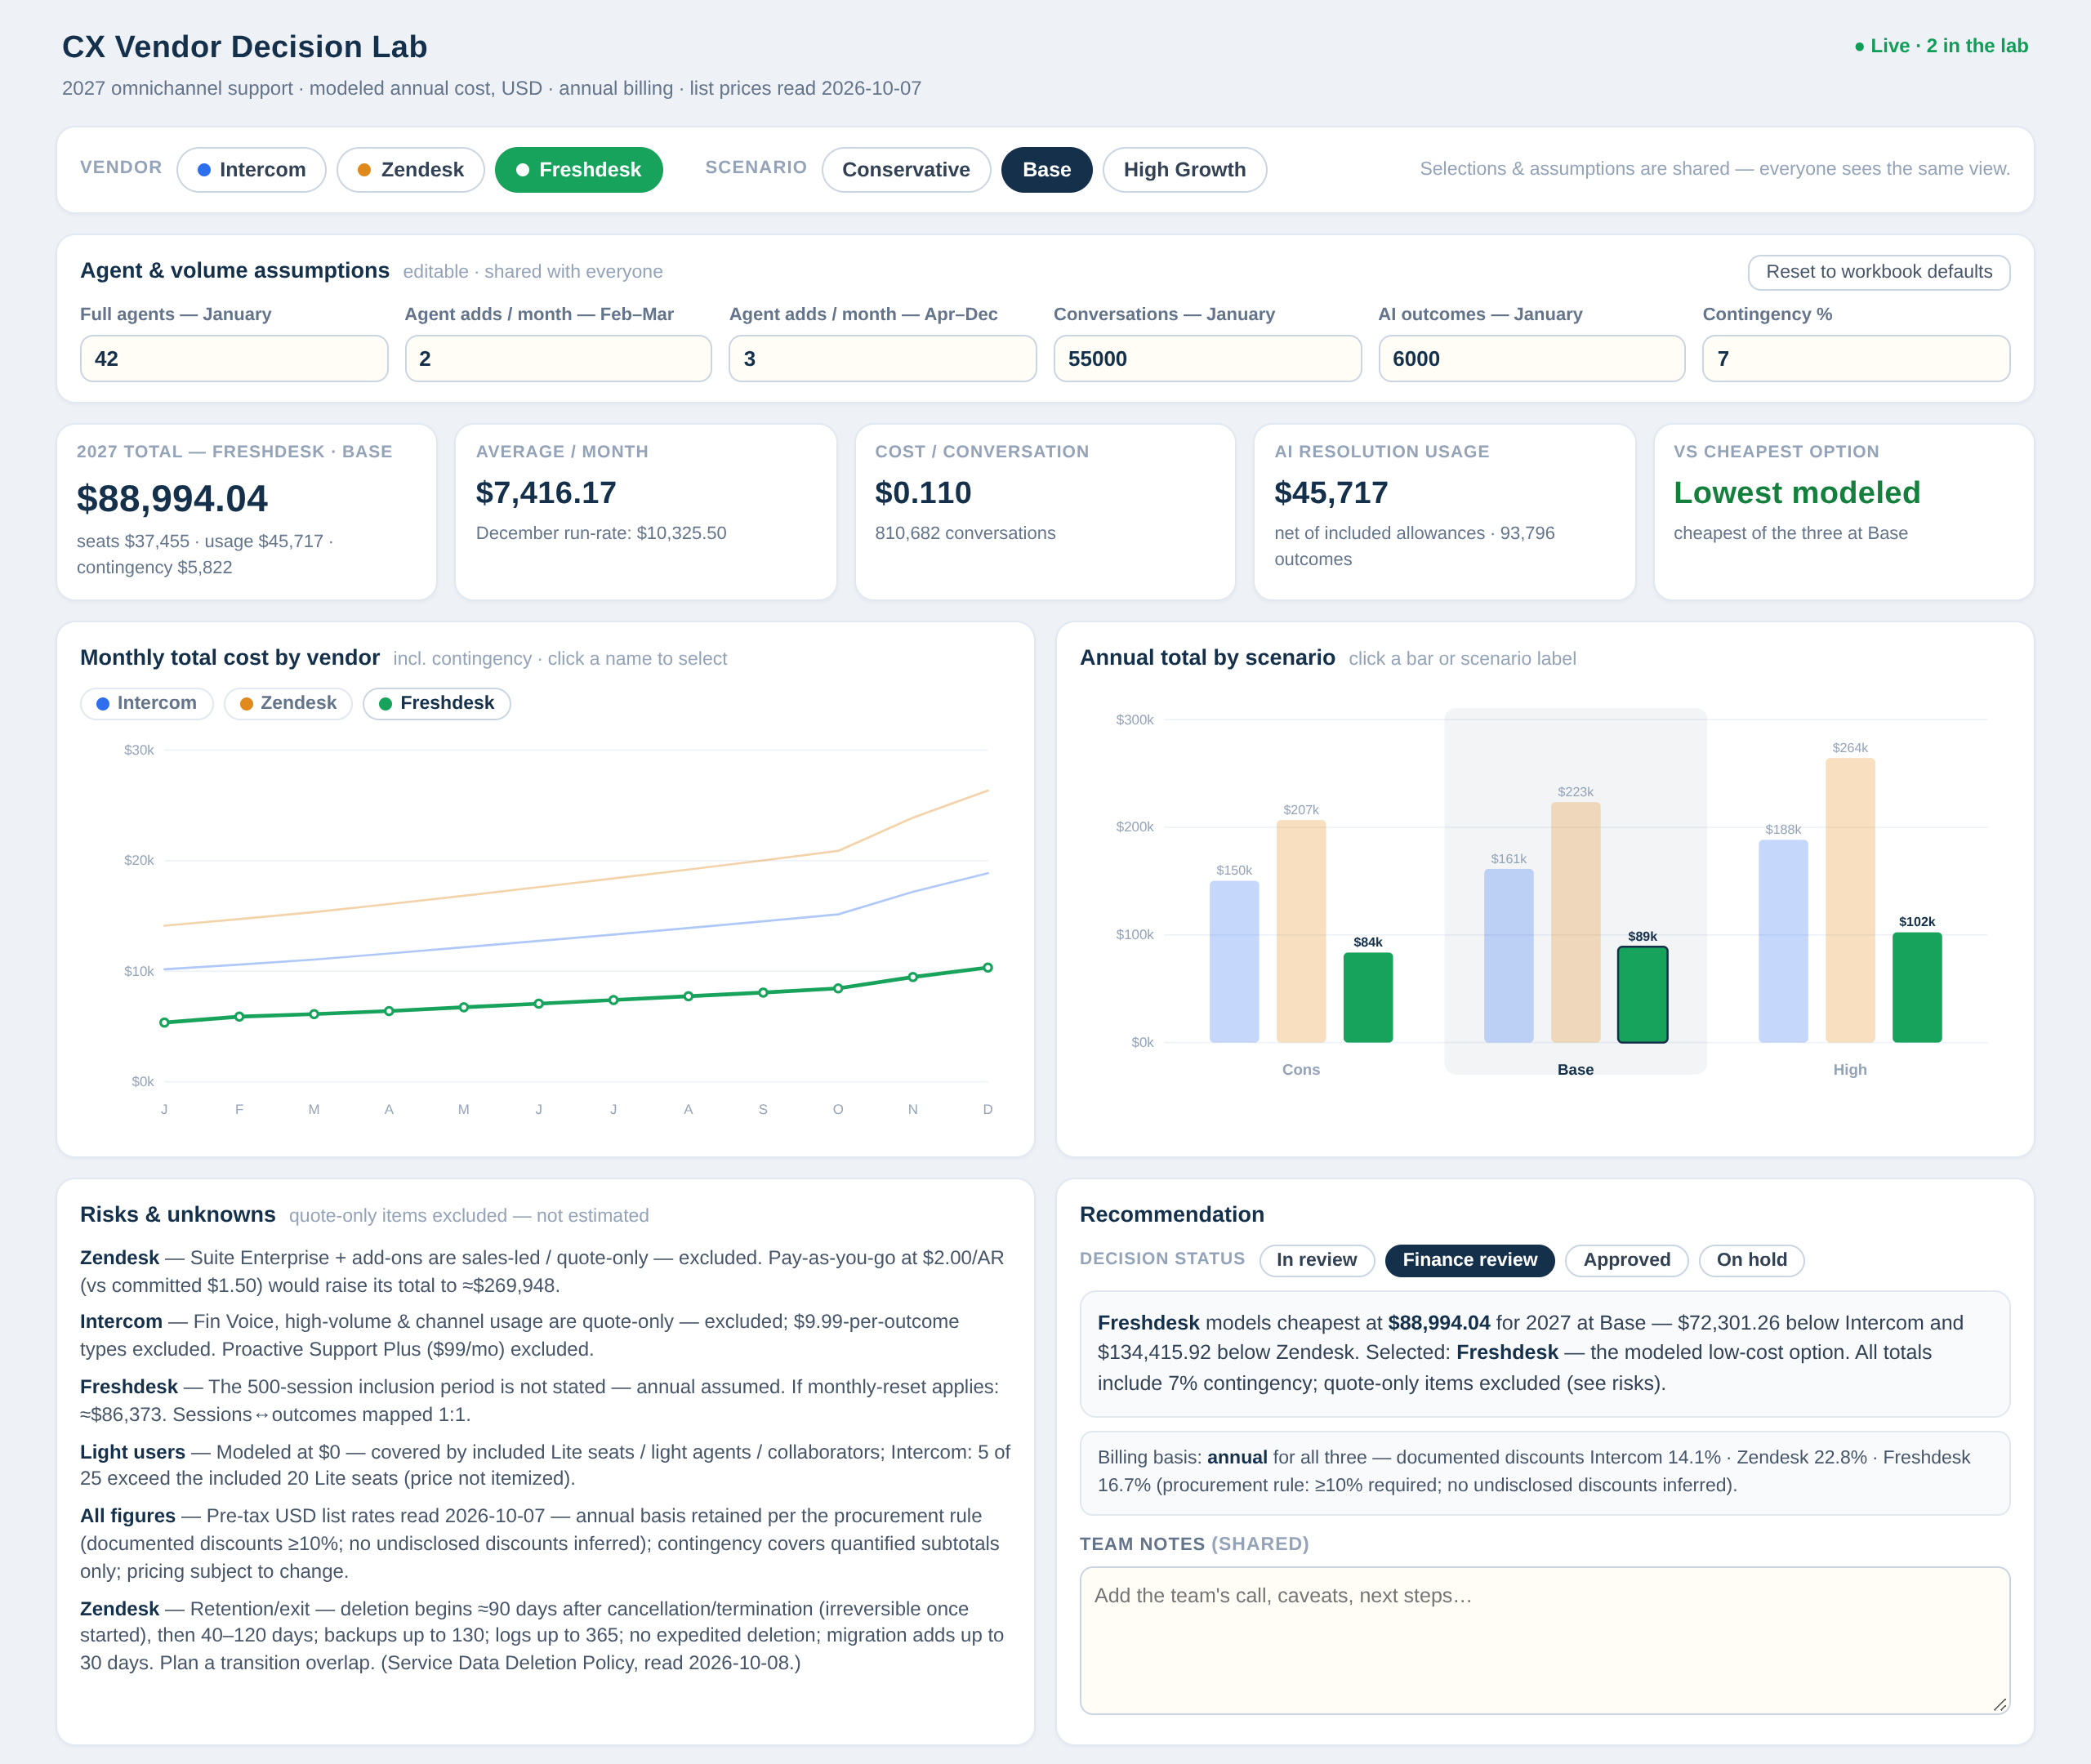
Task: Switch scenario to Base
Action: click(x=1046, y=170)
